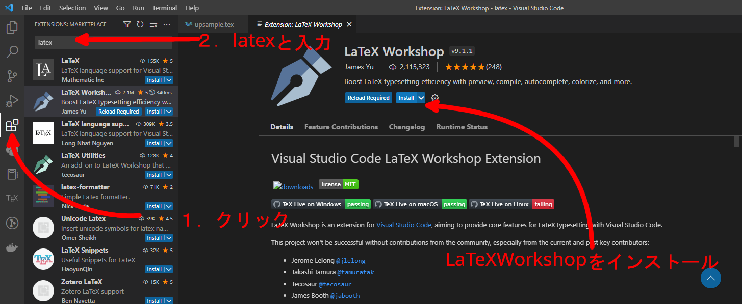Open the Source Control view

pos(12,76)
